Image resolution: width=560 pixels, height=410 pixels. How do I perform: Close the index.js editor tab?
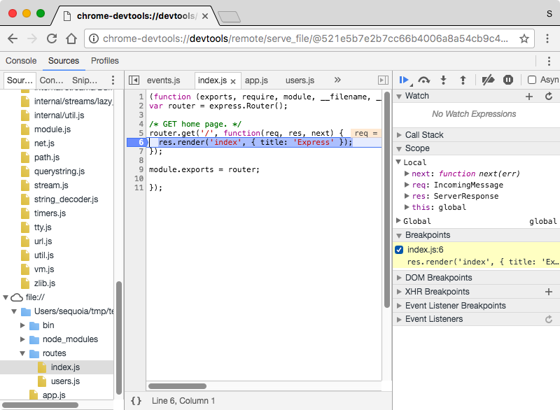coord(233,81)
